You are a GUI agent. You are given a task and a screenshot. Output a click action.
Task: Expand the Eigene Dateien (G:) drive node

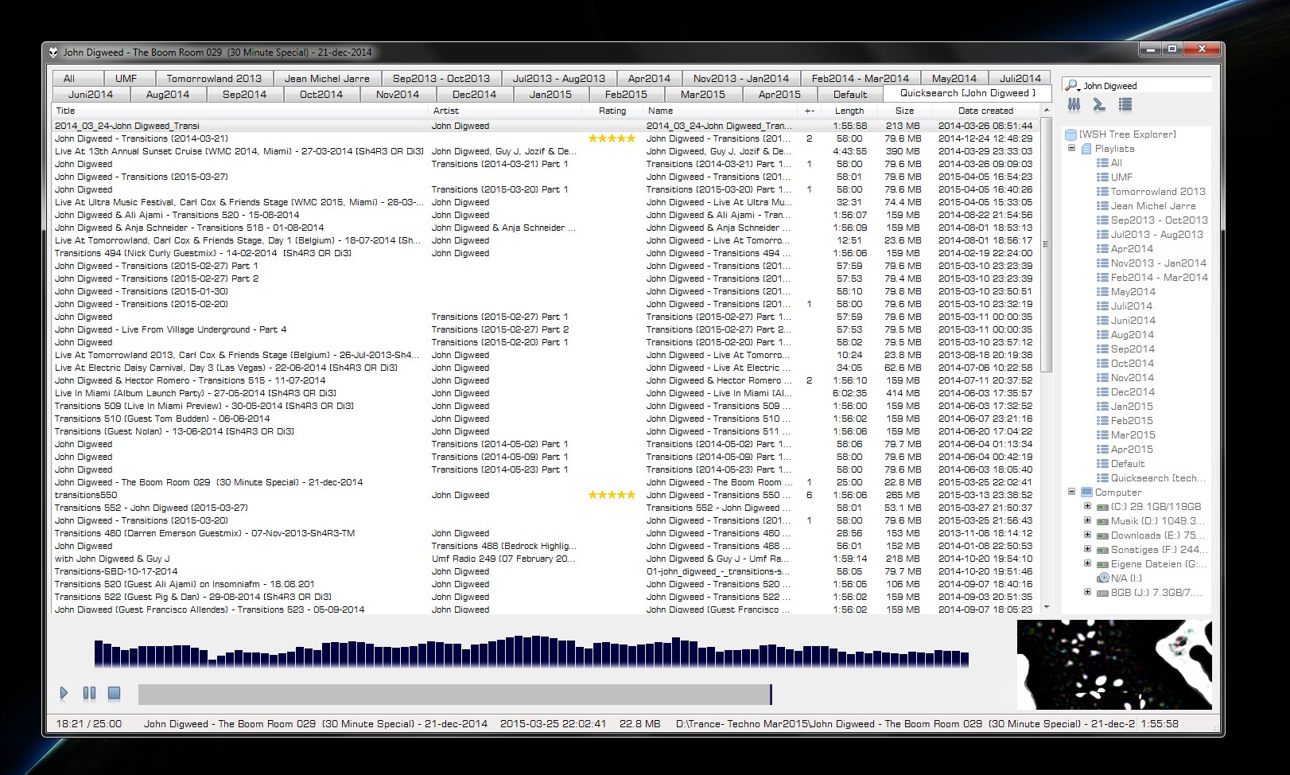coord(1087,563)
